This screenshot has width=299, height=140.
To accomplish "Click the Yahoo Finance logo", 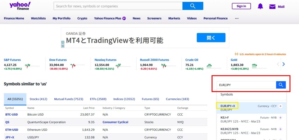I will 20,6.
